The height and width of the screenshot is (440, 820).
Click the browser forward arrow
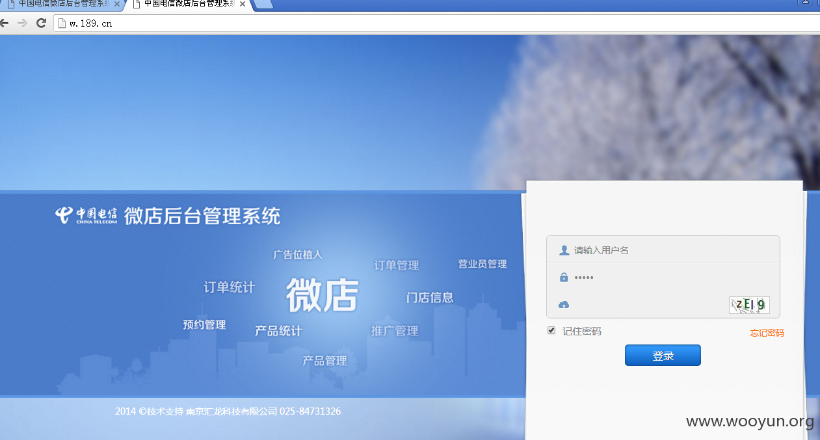(22, 23)
